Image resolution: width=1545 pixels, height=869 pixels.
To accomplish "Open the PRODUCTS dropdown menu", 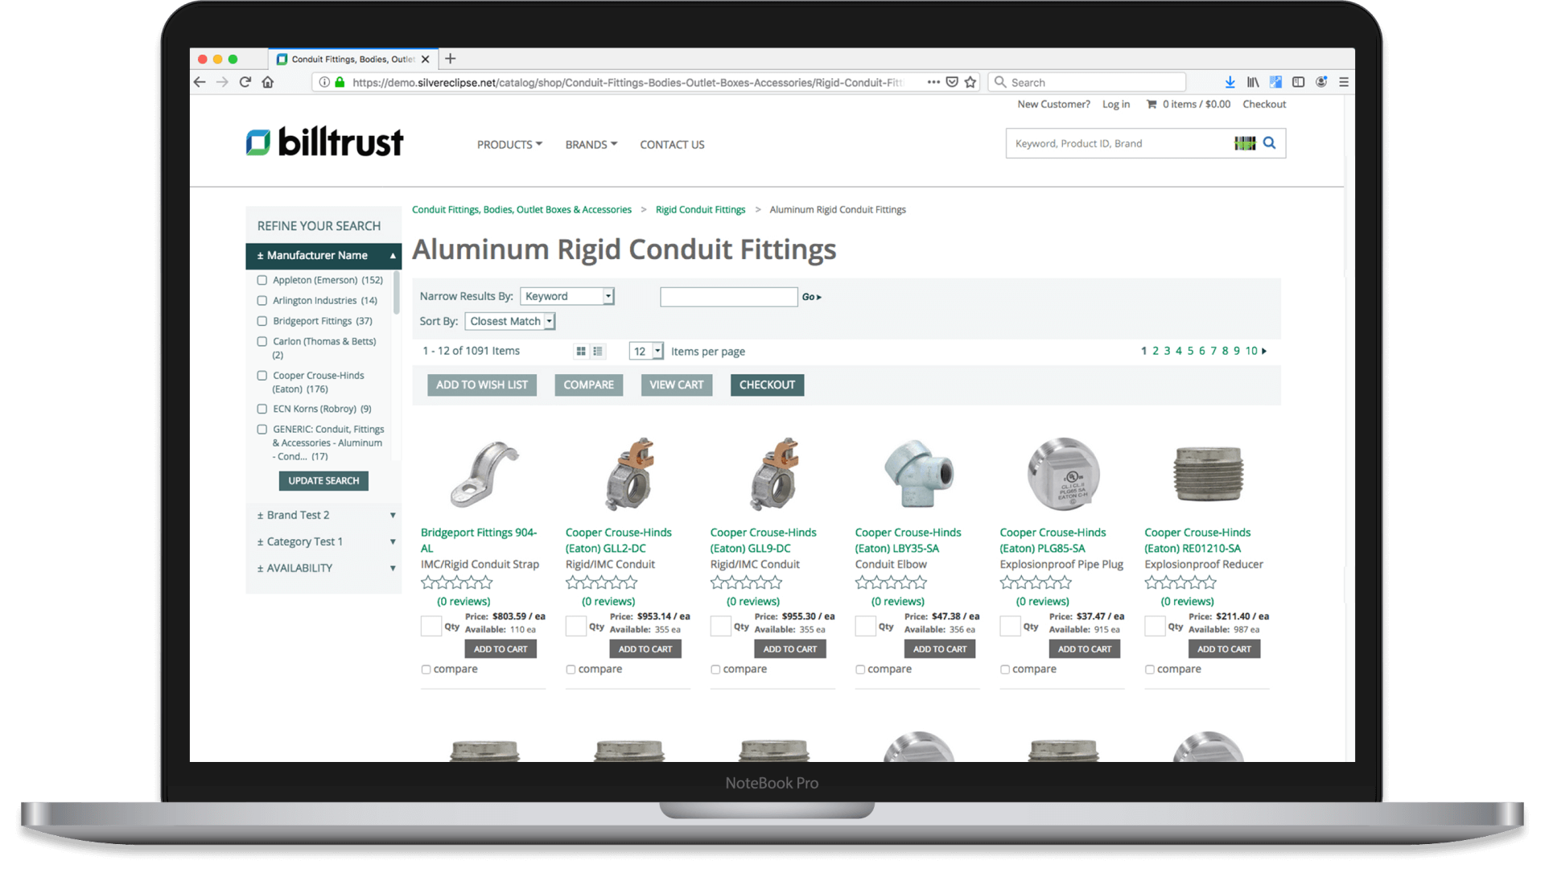I will point(509,145).
